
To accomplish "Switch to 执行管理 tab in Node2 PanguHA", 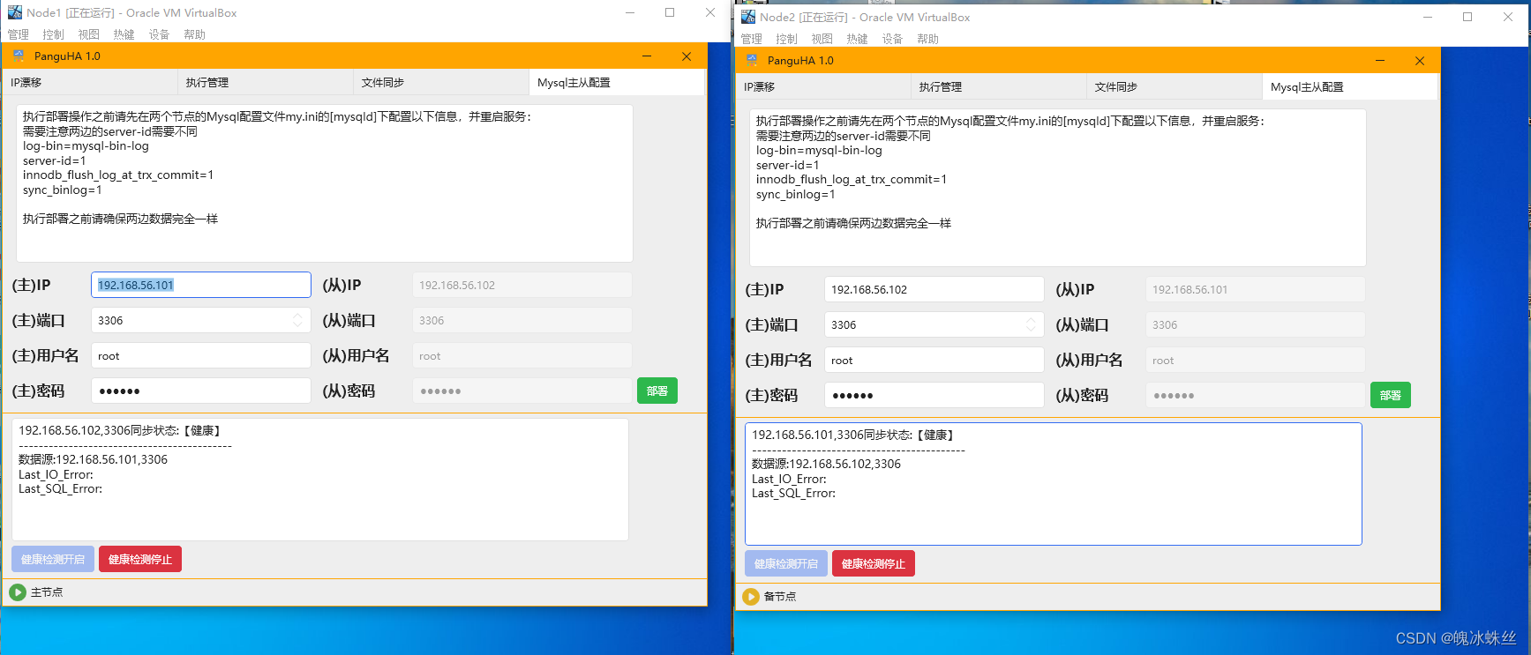I will 999,86.
